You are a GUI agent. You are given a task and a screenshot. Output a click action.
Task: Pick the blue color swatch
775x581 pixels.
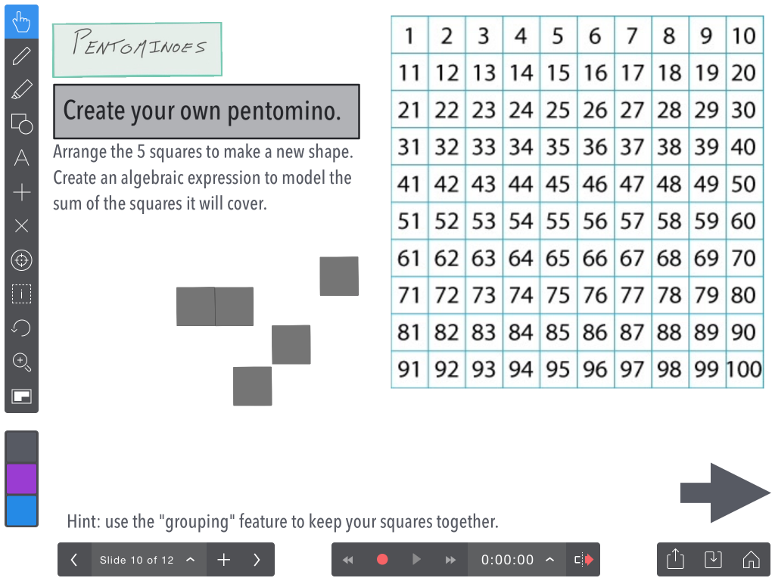click(x=21, y=511)
